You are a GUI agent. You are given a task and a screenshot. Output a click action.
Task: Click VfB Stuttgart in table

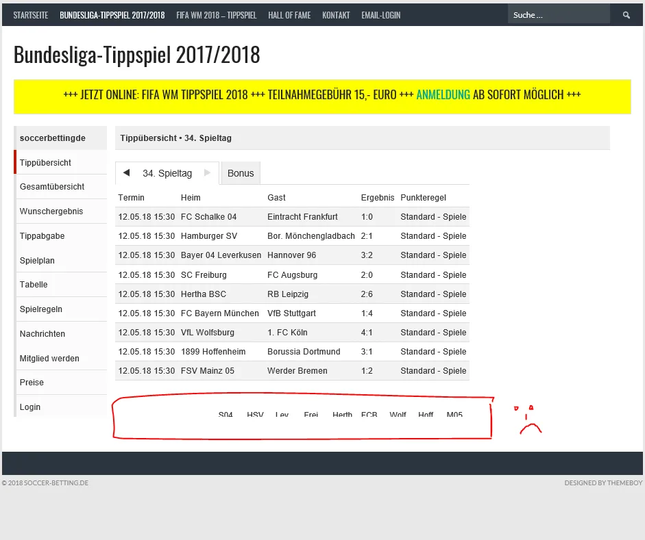pos(291,313)
